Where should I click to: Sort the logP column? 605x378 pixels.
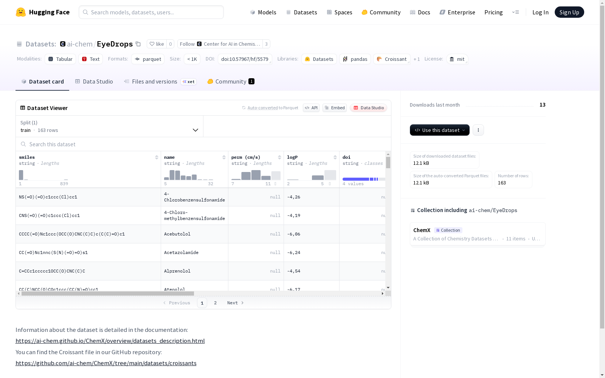click(x=335, y=157)
